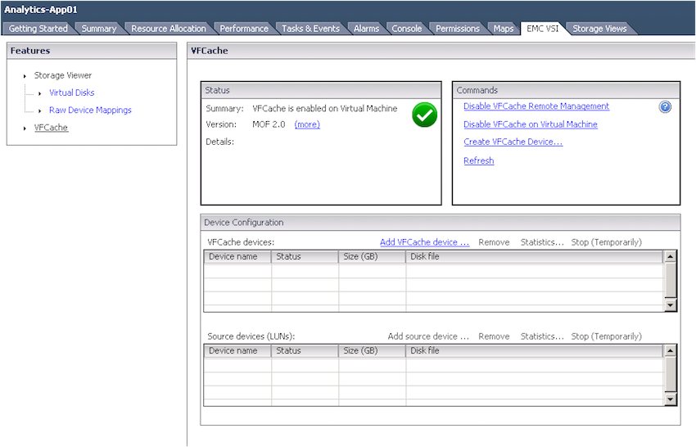Expand the VFCache tree arrow

tap(25, 129)
